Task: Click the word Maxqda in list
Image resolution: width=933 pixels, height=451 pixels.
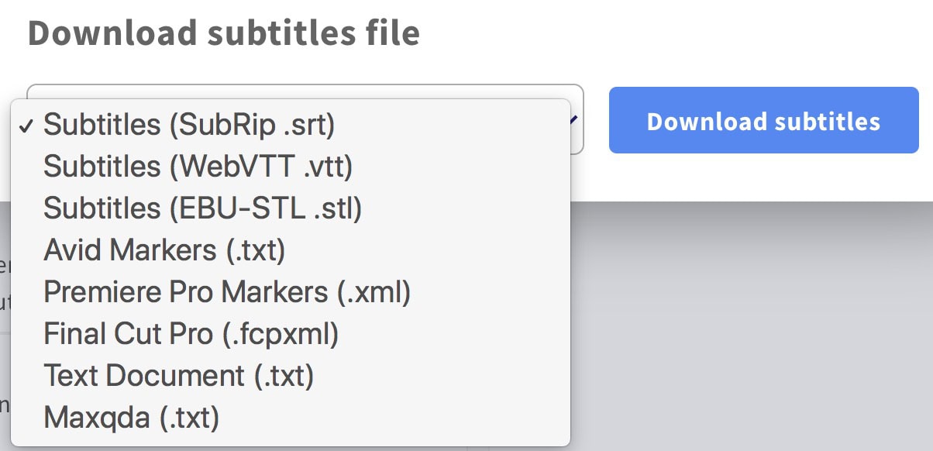Action: point(97,418)
